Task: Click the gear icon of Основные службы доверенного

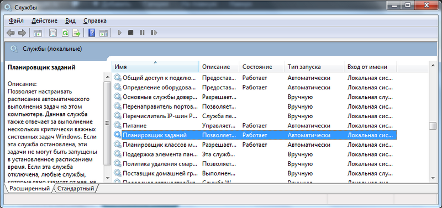Action: coord(117,97)
